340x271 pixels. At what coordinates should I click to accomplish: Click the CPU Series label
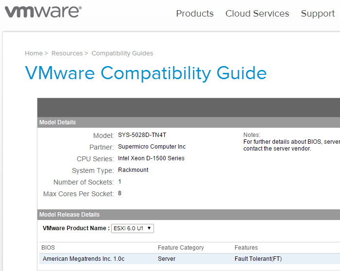click(95, 159)
